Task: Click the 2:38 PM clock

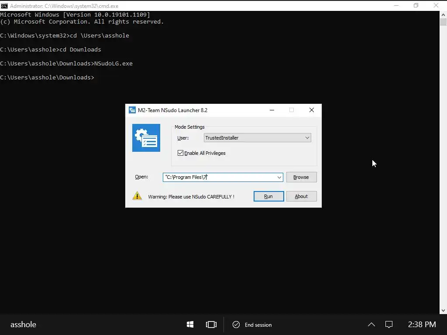Action: (422, 325)
